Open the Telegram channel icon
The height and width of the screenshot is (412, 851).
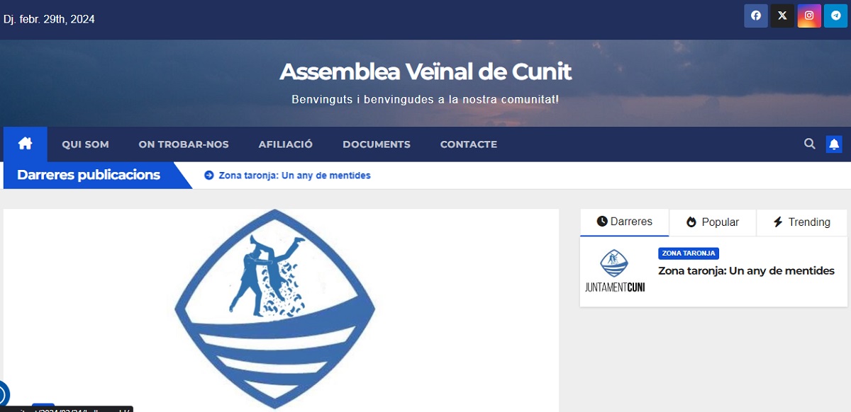pos(835,16)
